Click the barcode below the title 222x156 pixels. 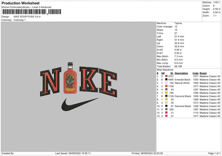pyautogui.click(x=31, y=12)
